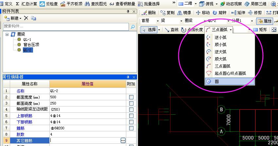Image resolution: width=278 pixels, height=146 pixels.
Task: Click 复制 copy tool
Action: (167, 12)
